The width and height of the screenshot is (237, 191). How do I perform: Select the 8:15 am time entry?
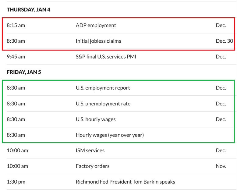tap(16, 25)
